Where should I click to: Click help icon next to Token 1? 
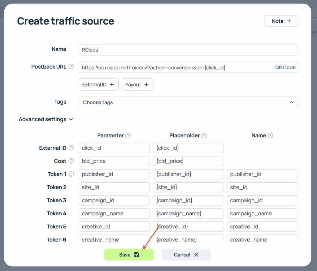pyautogui.click(x=71, y=174)
